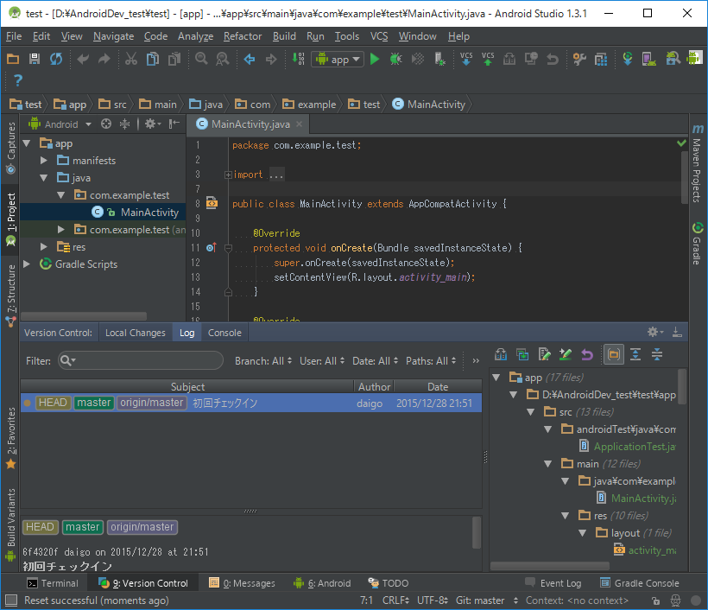This screenshot has height=610, width=708.
Task: Open the Paths: All filter dropdown
Action: point(431,361)
